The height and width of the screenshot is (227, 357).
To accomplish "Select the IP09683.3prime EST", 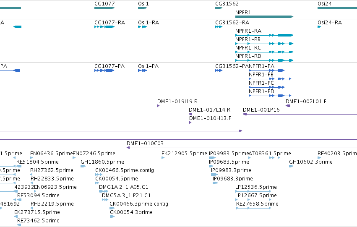I will click(215, 183).
